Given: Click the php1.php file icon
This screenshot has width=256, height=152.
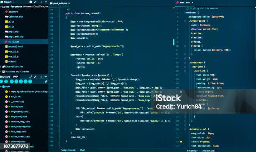Looking at the screenshot, I should tap(6, 32).
